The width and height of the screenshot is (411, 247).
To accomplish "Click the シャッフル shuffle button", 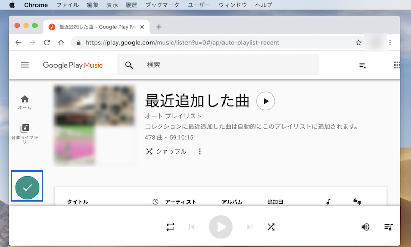I will [x=166, y=151].
